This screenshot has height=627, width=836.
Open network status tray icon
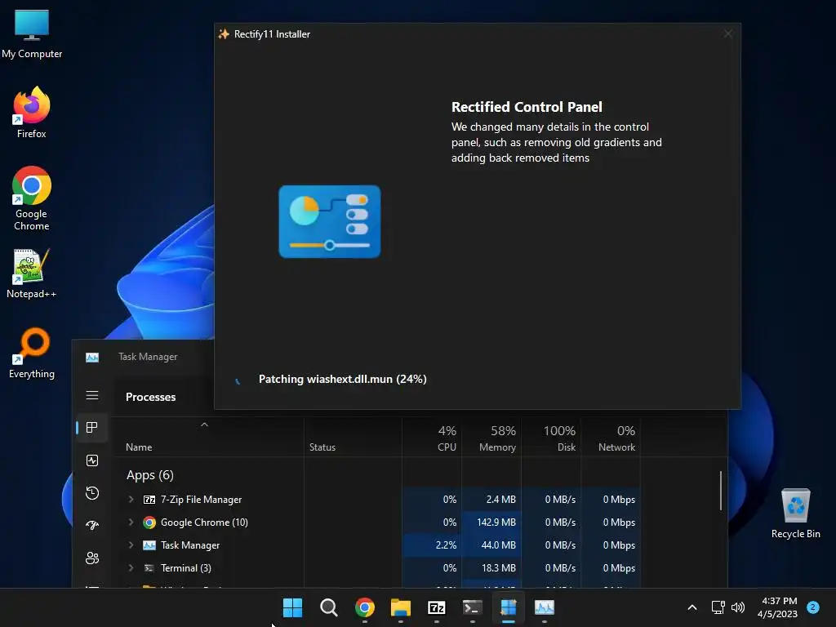[718, 607]
